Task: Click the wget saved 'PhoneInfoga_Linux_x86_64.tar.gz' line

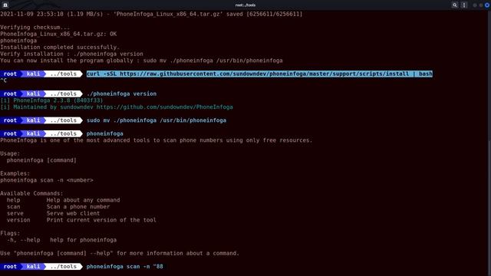Action: 151,14
